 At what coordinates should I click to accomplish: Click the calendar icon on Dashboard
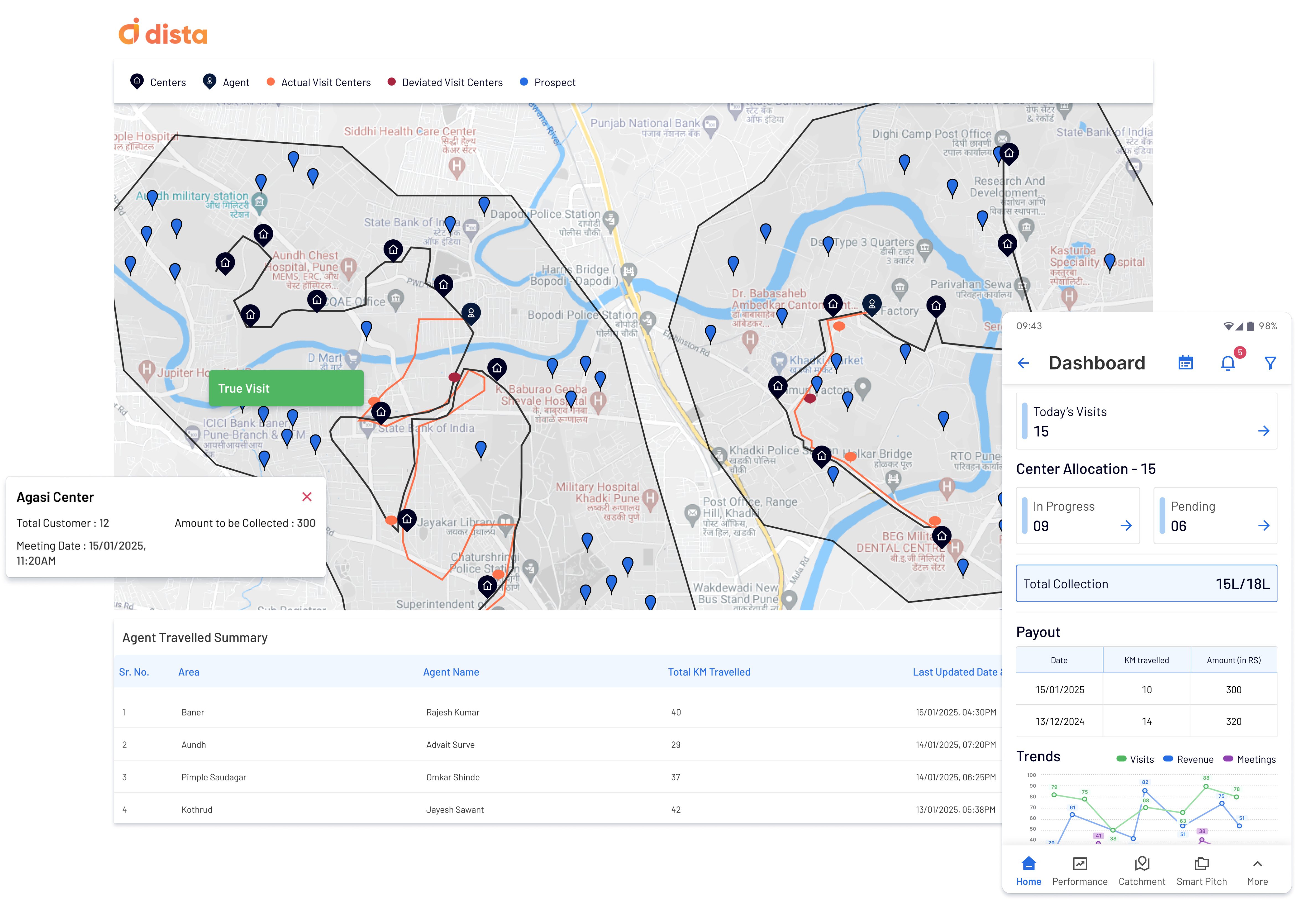[x=1186, y=363]
